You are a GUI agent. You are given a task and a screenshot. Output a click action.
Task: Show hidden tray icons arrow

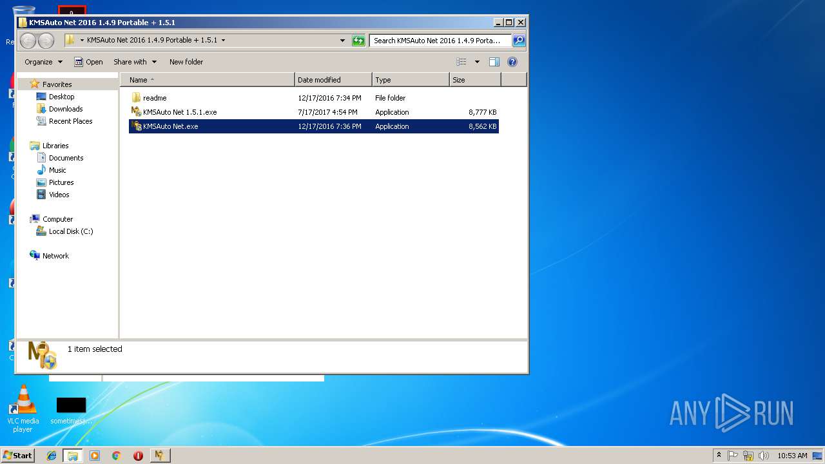[719, 456]
